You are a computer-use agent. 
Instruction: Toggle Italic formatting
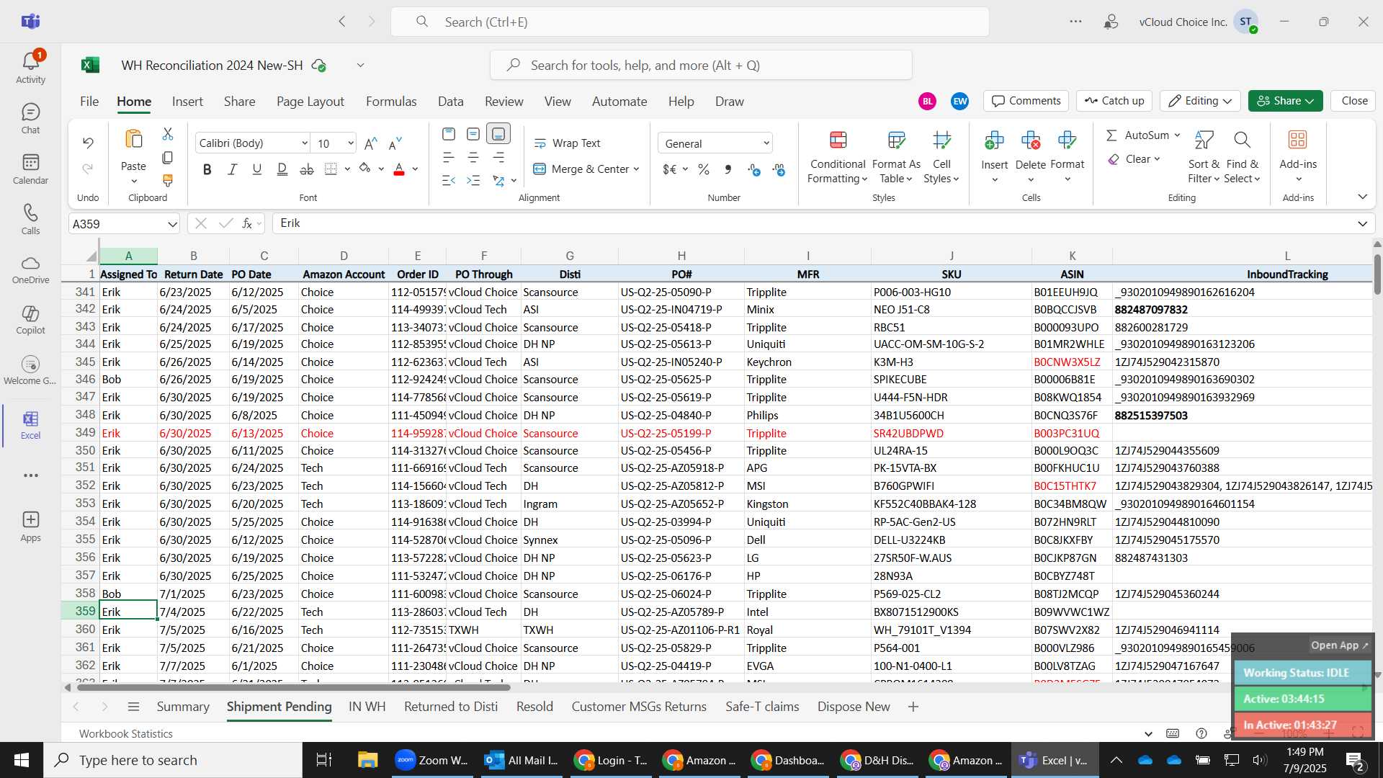point(232,169)
